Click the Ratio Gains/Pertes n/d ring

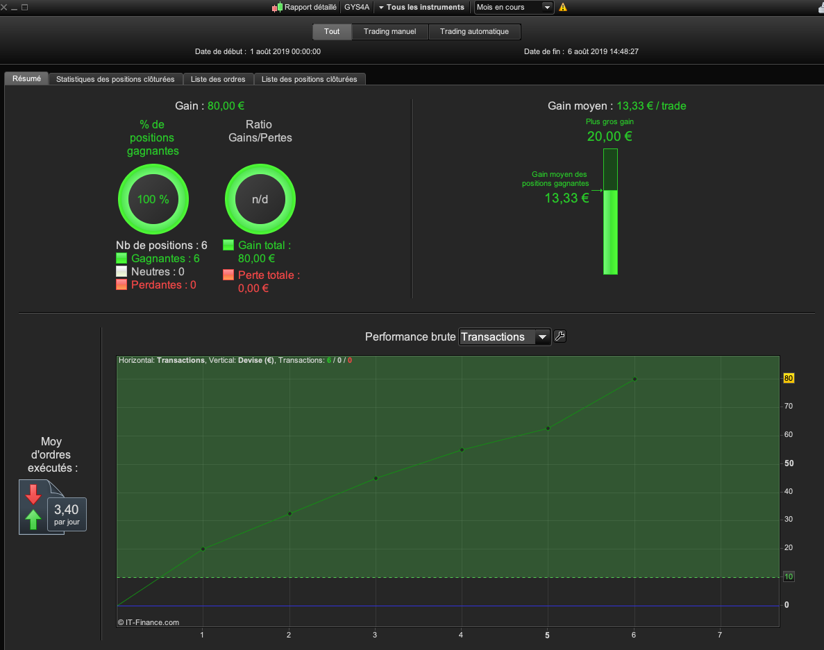[x=260, y=199]
